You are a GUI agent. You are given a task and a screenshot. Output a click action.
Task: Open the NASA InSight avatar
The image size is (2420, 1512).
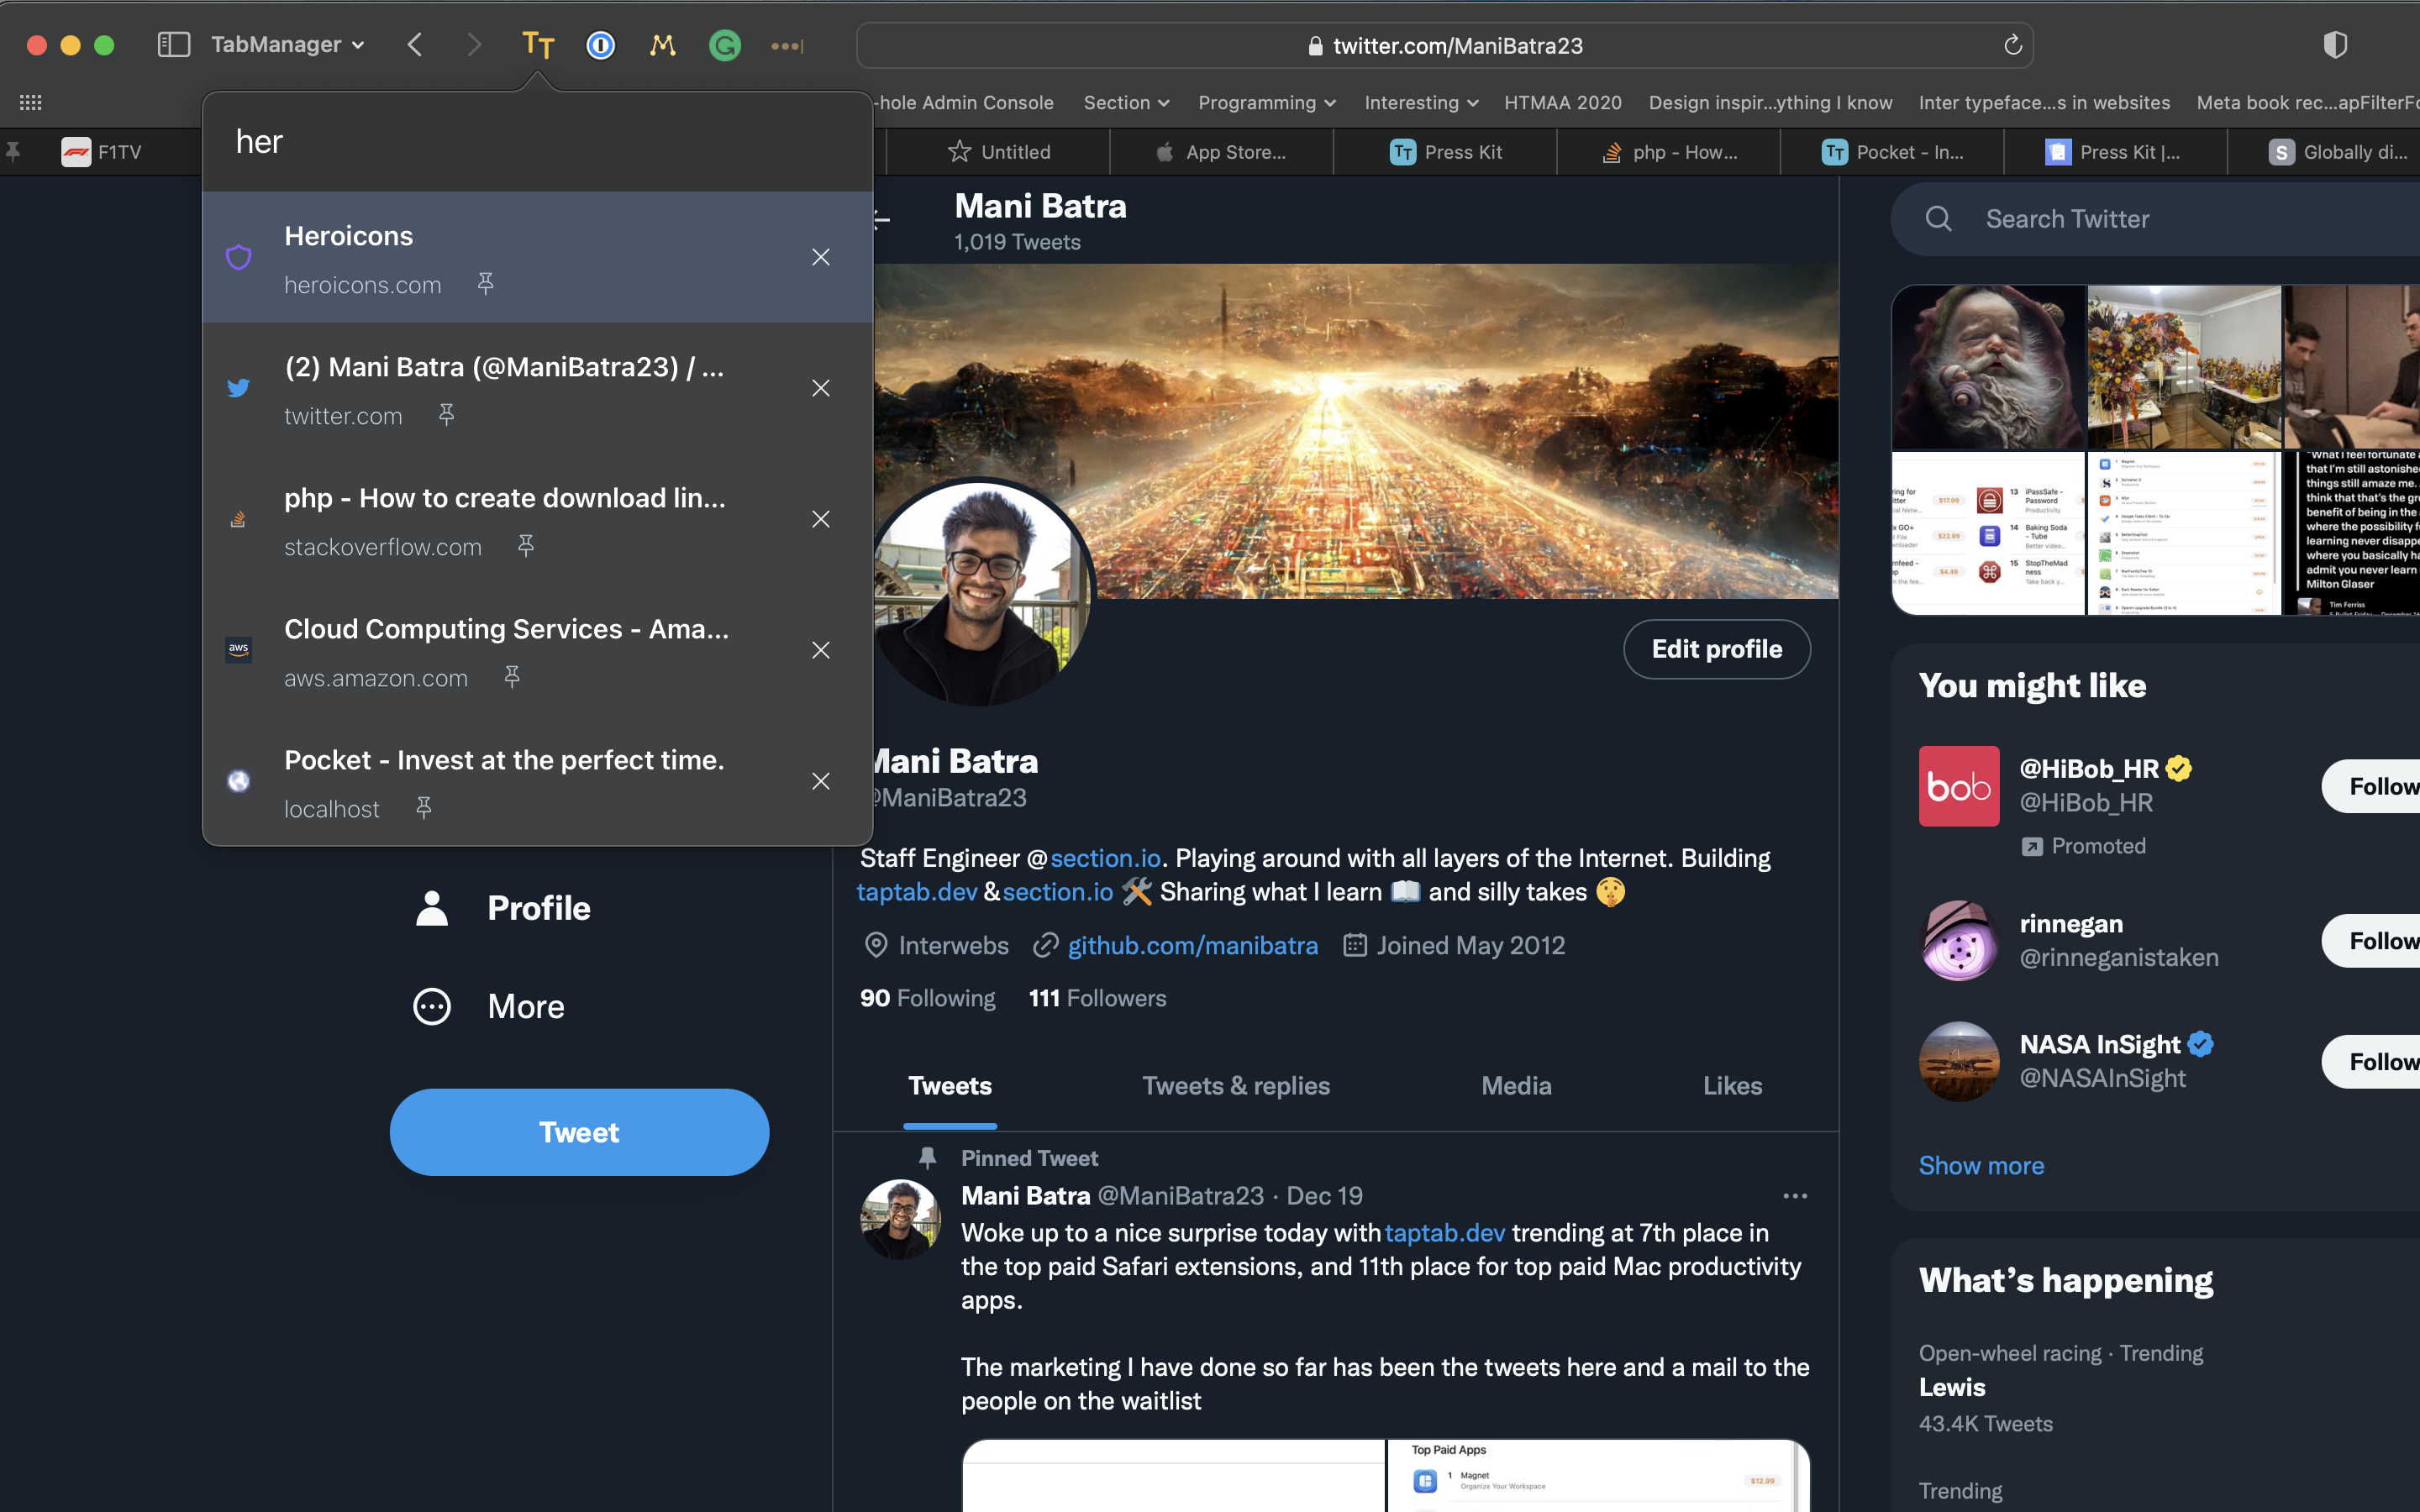pyautogui.click(x=1959, y=1062)
